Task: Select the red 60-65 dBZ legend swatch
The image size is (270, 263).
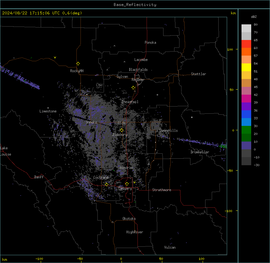Action: click(x=246, y=44)
